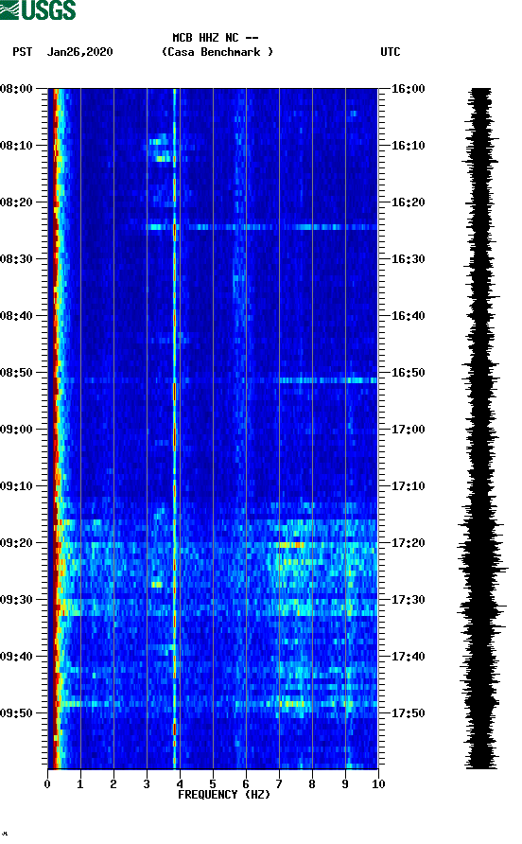
Task: Click the '16:50' UTC time label
Action: click(408, 373)
